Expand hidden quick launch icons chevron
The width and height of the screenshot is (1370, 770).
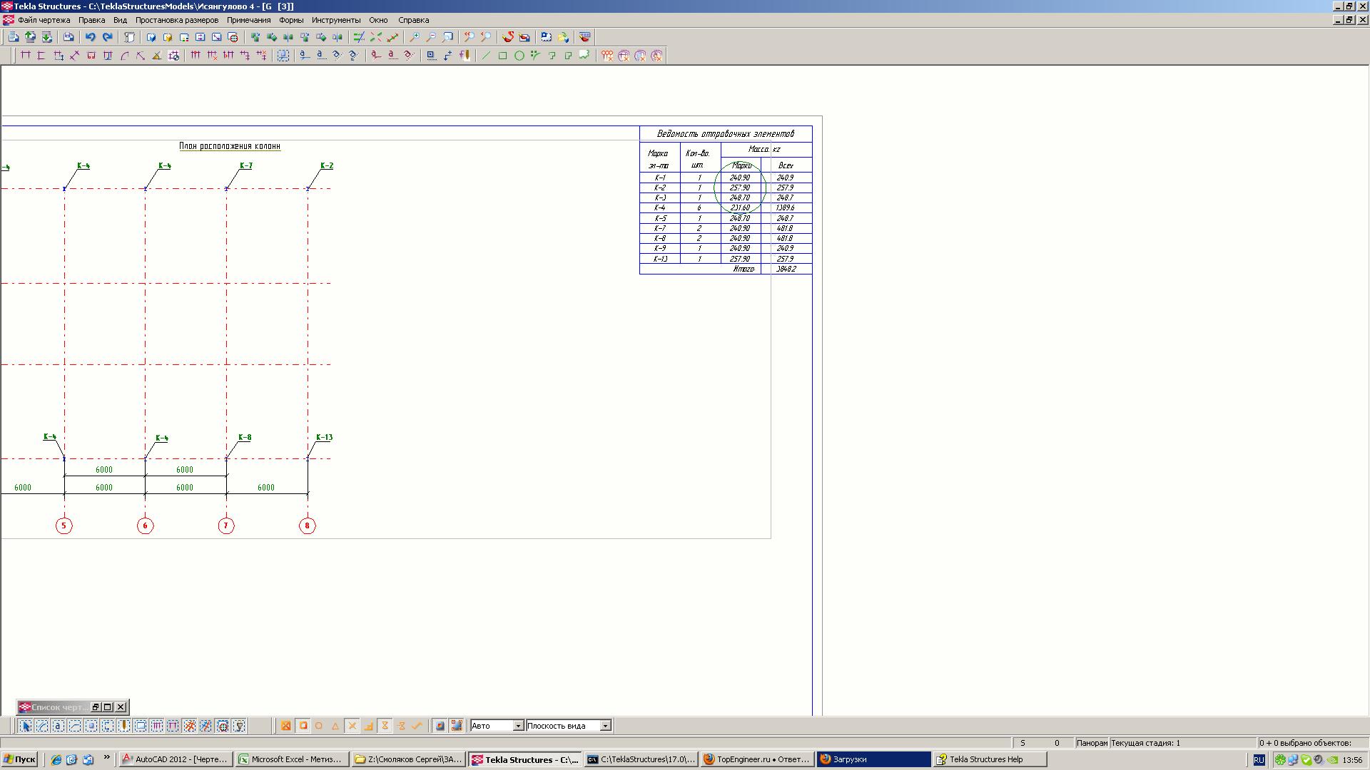107,758
